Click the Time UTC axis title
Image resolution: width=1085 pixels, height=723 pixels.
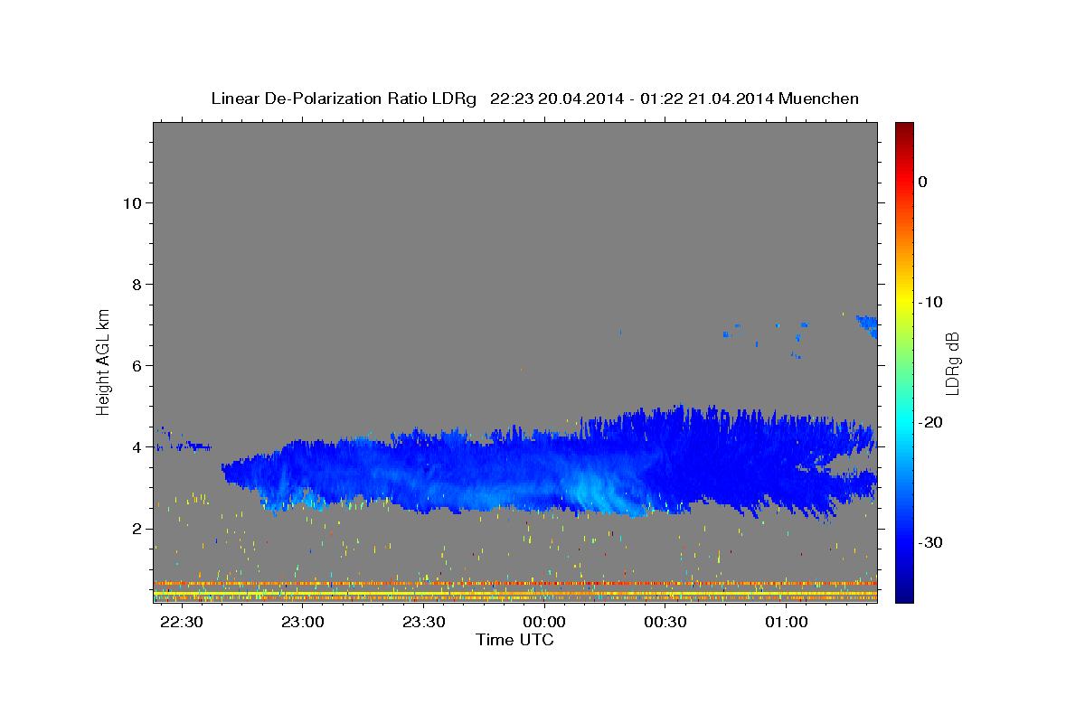(514, 640)
